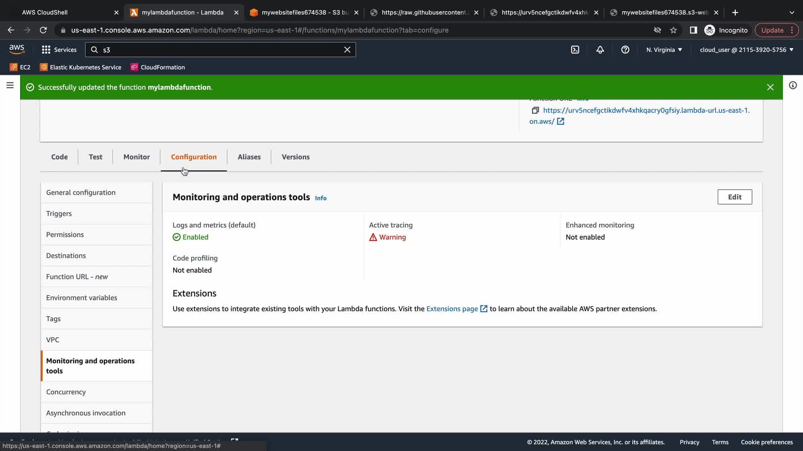
Task: Clear the s3 search text
Action: point(347,50)
